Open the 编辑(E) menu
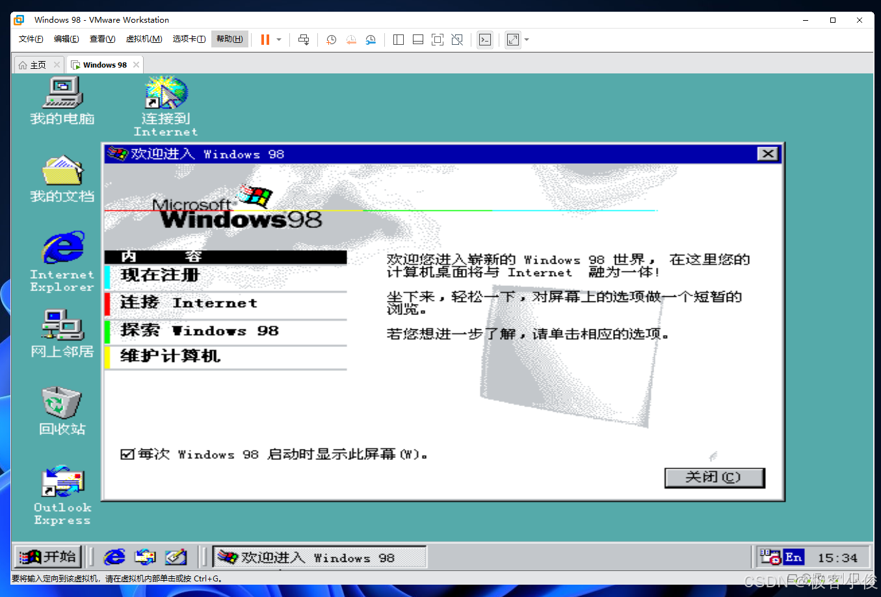The width and height of the screenshot is (881, 597). pos(66,39)
